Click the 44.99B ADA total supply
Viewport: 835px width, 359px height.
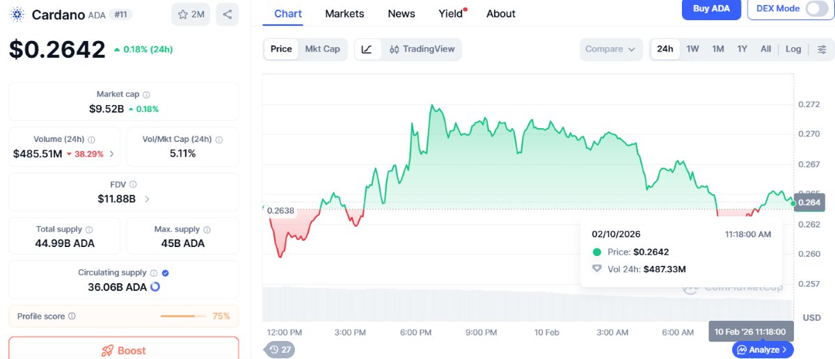65,244
